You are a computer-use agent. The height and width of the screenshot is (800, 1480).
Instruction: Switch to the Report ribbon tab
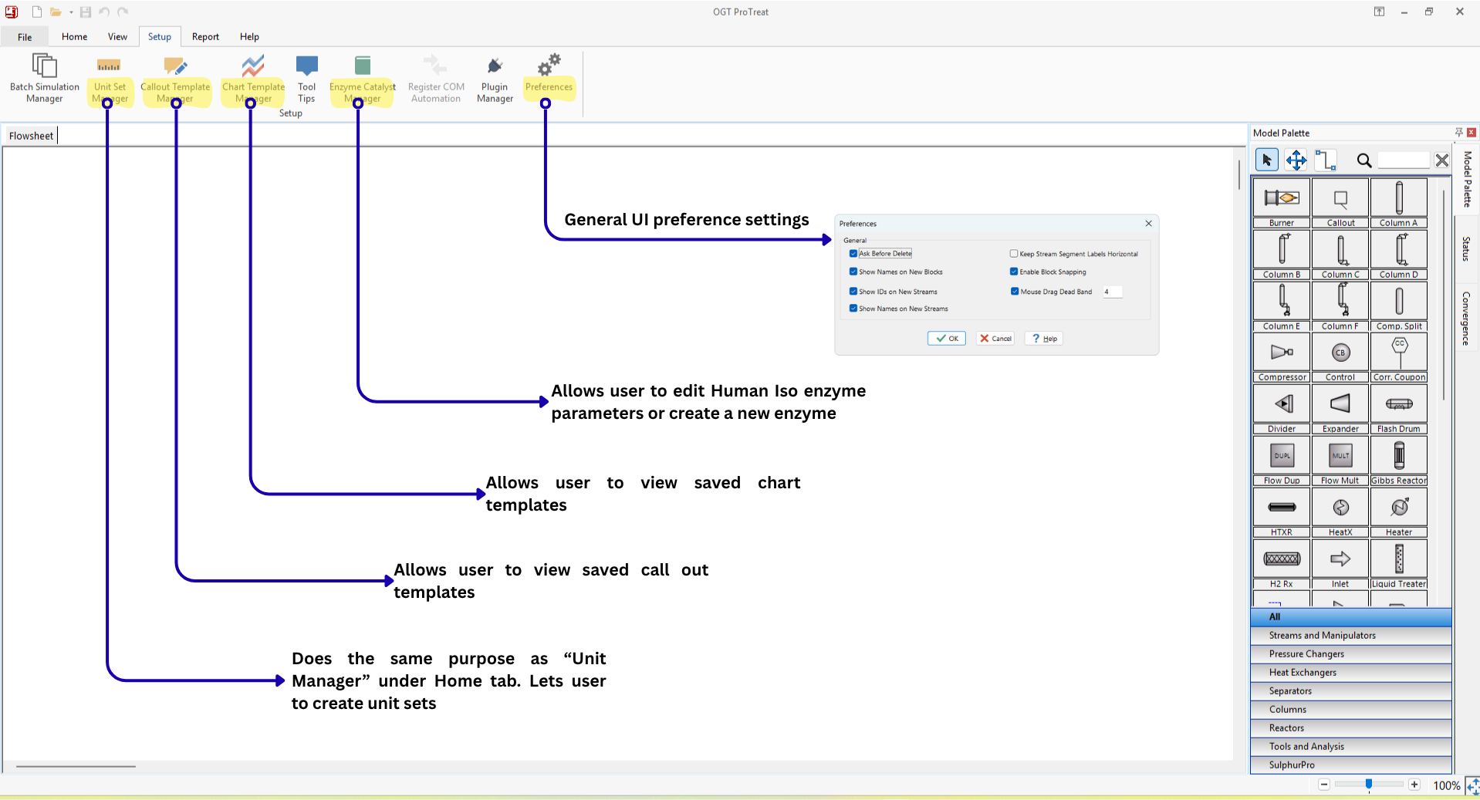[205, 37]
